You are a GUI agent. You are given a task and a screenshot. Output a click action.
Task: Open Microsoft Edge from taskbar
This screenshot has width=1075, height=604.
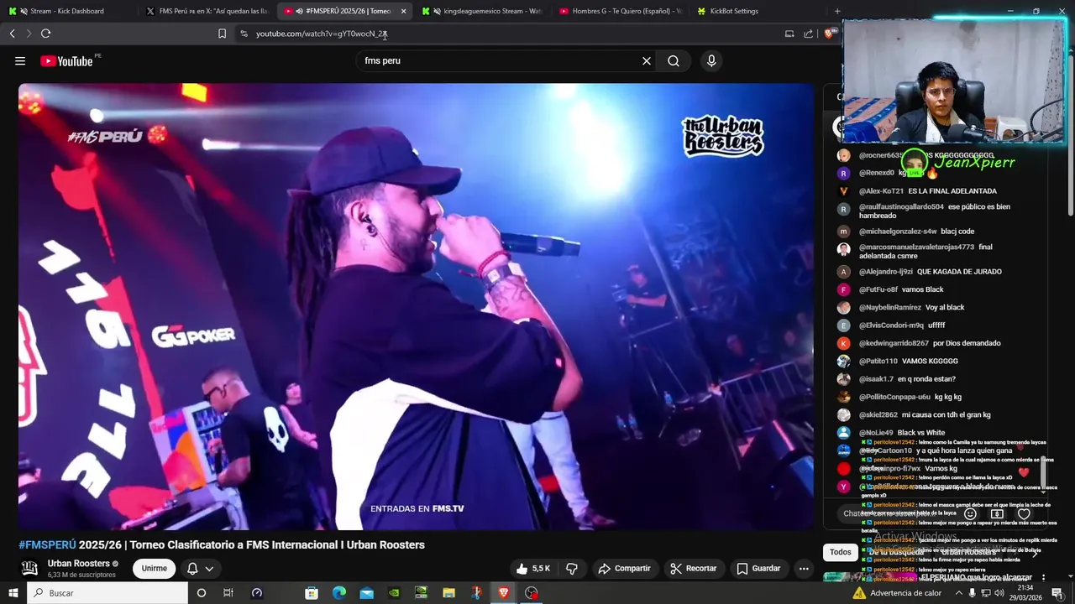coord(339,593)
